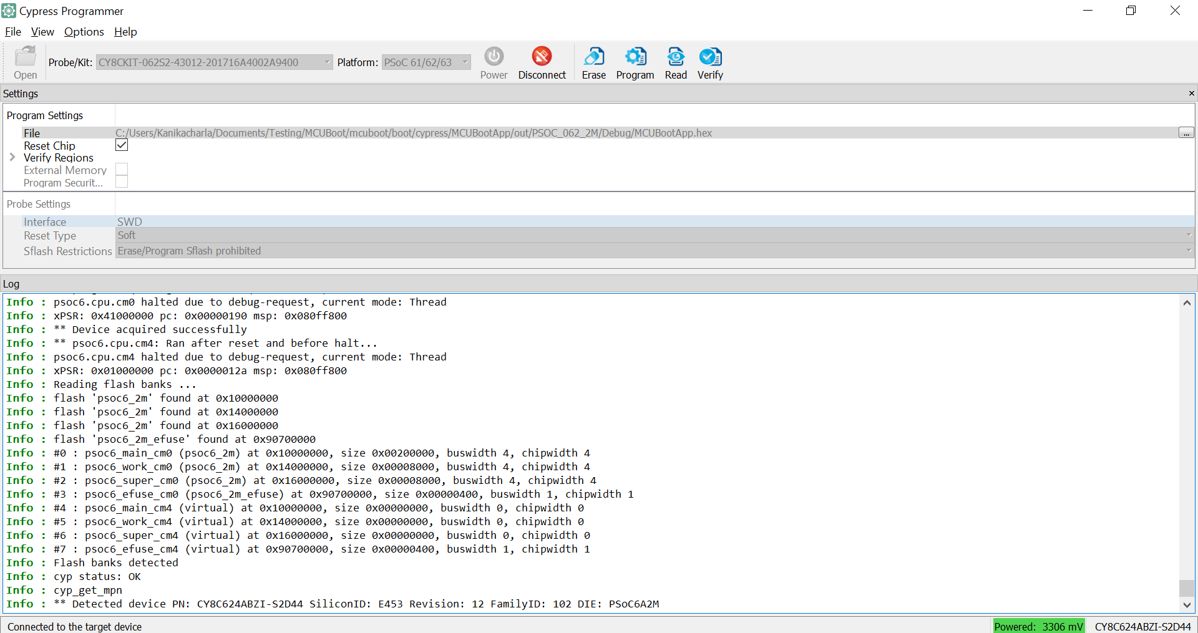This screenshot has height=633, width=1198.
Task: Click 'Connected to the target device' status text
Action: point(75,627)
